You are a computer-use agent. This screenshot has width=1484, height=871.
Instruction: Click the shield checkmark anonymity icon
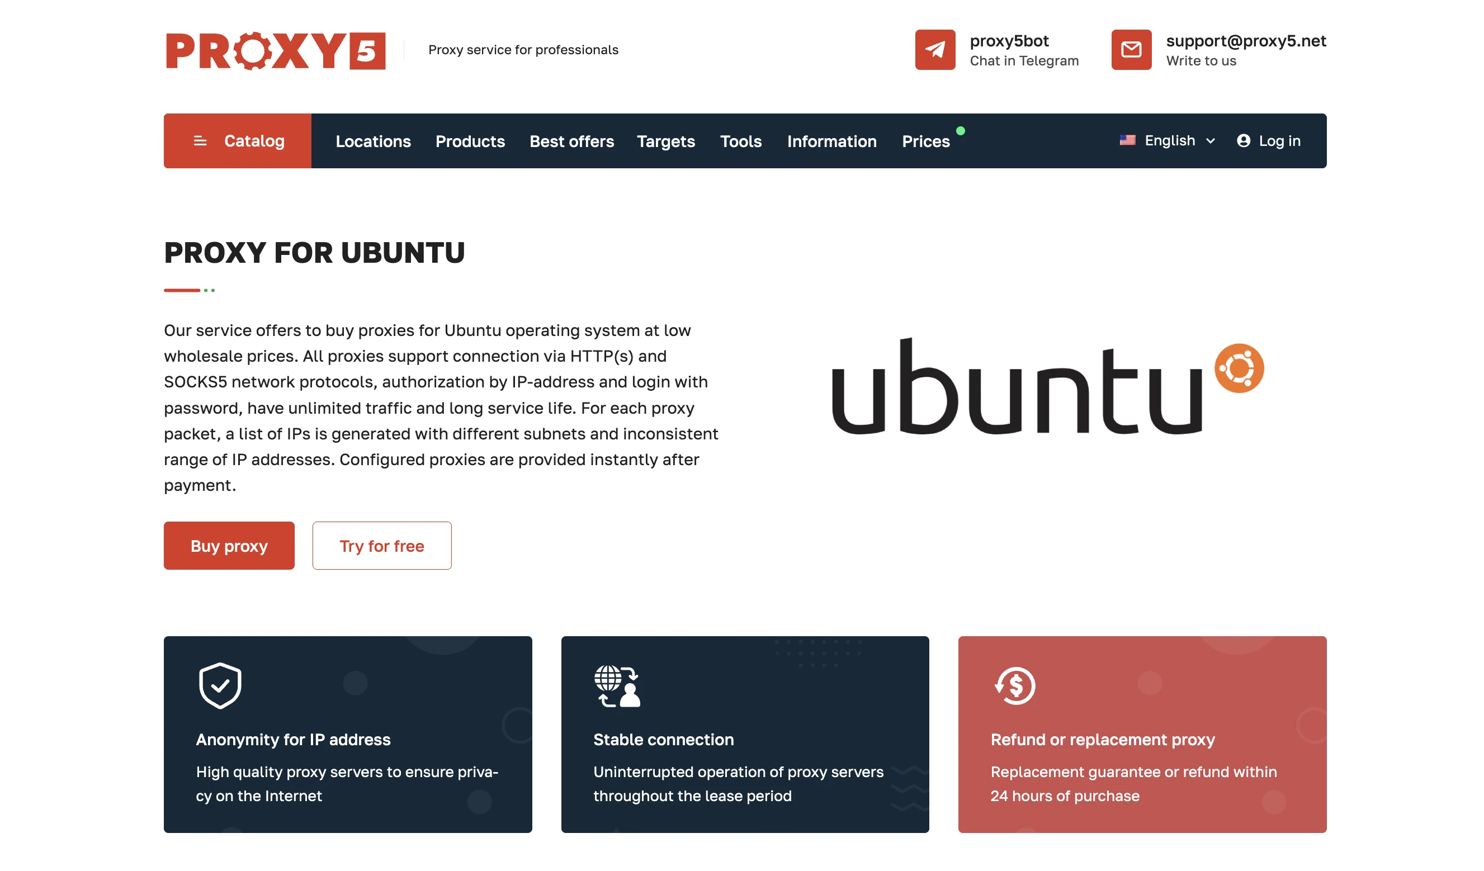tap(220, 686)
